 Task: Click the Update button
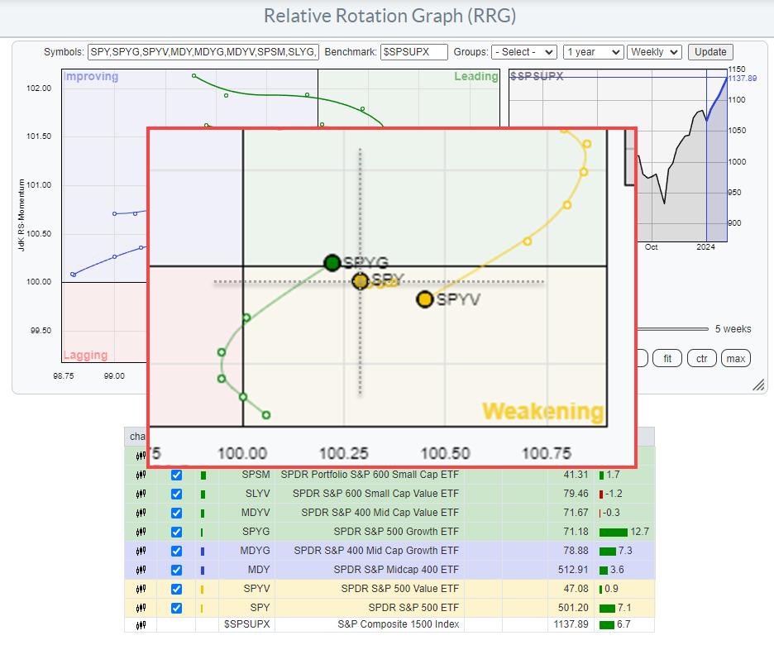709,51
